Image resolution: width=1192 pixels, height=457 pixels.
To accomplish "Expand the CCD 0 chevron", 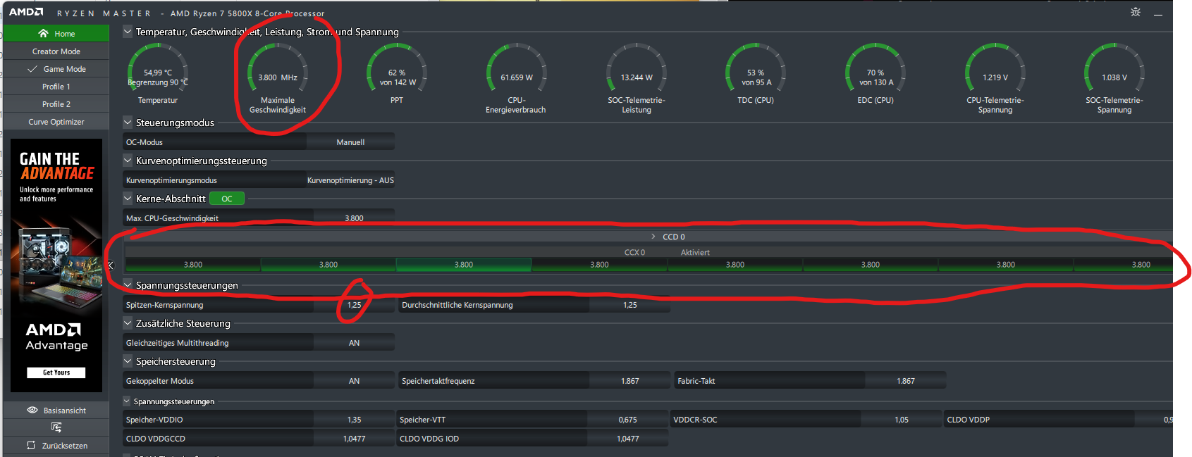I will (x=653, y=237).
